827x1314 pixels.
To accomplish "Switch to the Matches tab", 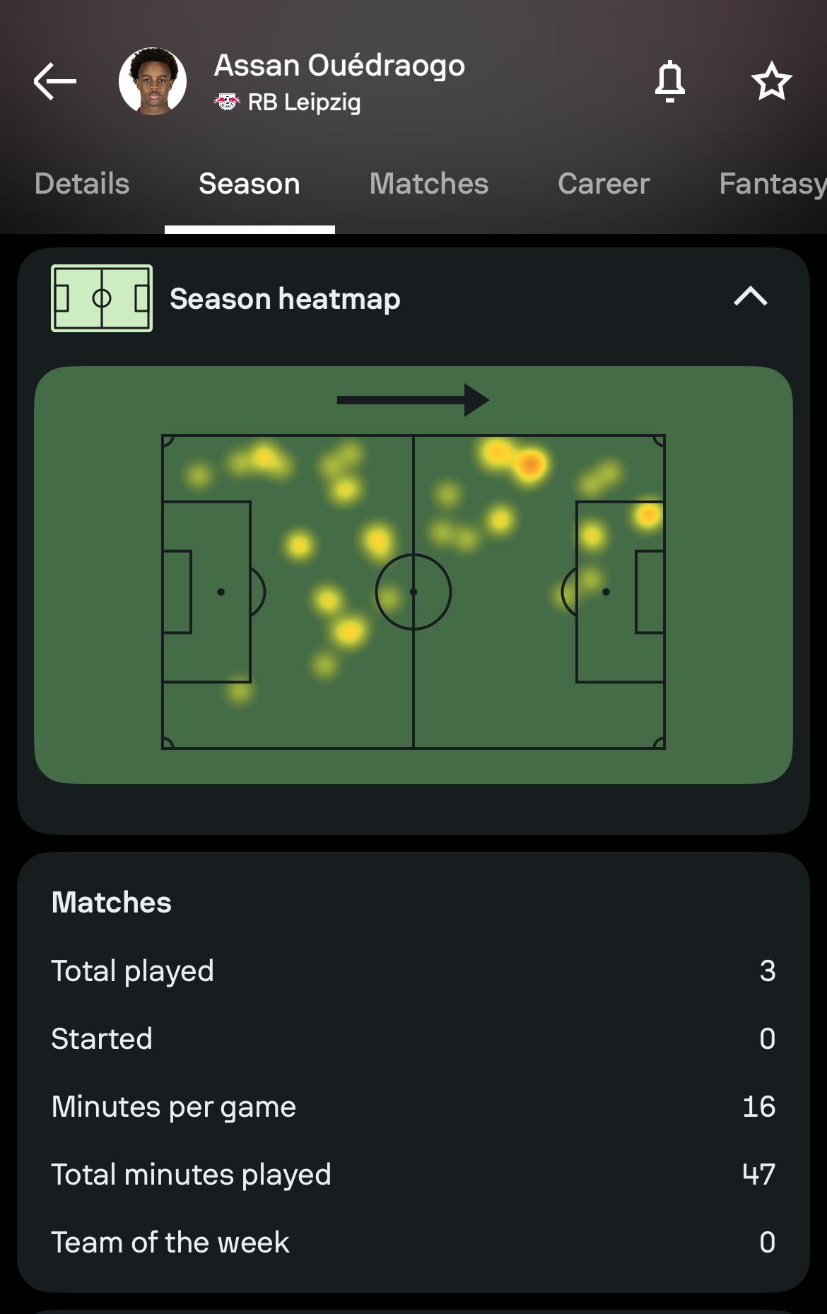I will 428,184.
